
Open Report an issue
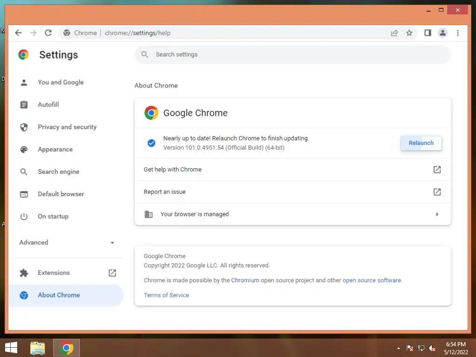(x=293, y=192)
